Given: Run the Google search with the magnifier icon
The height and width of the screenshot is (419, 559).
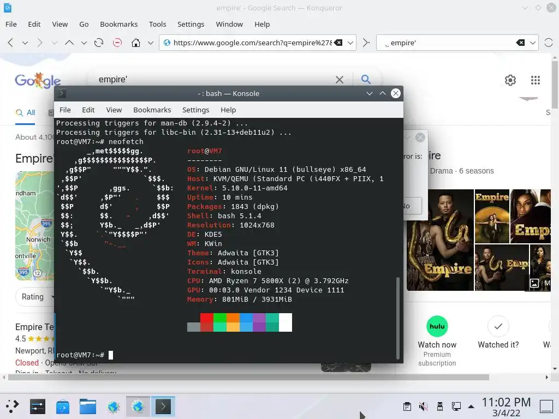Looking at the screenshot, I should coord(366,79).
